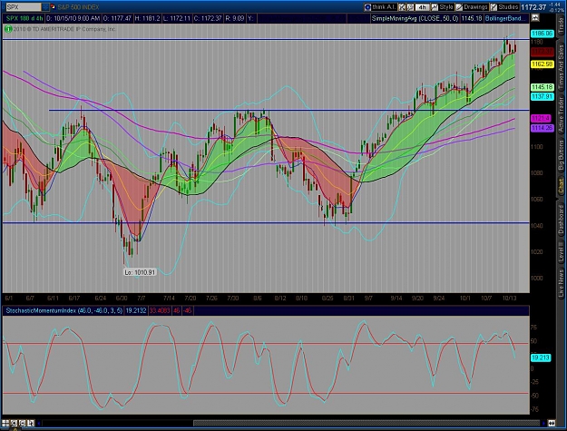Click the red flag icon beside S&P 500 INDEX
This screenshot has height=431, width=567.
(53, 7)
